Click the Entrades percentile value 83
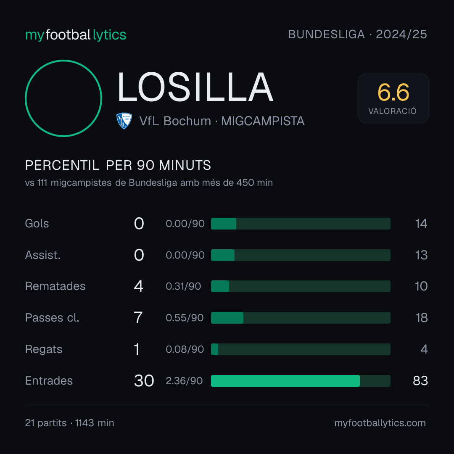 coord(420,381)
